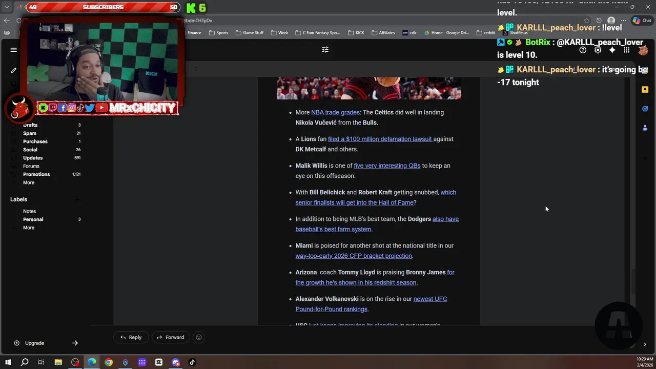Click browser back arrow
Viewport: 656px width, 369px height.
point(7,20)
